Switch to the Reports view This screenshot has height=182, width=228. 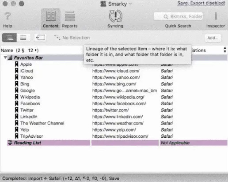(x=70, y=19)
